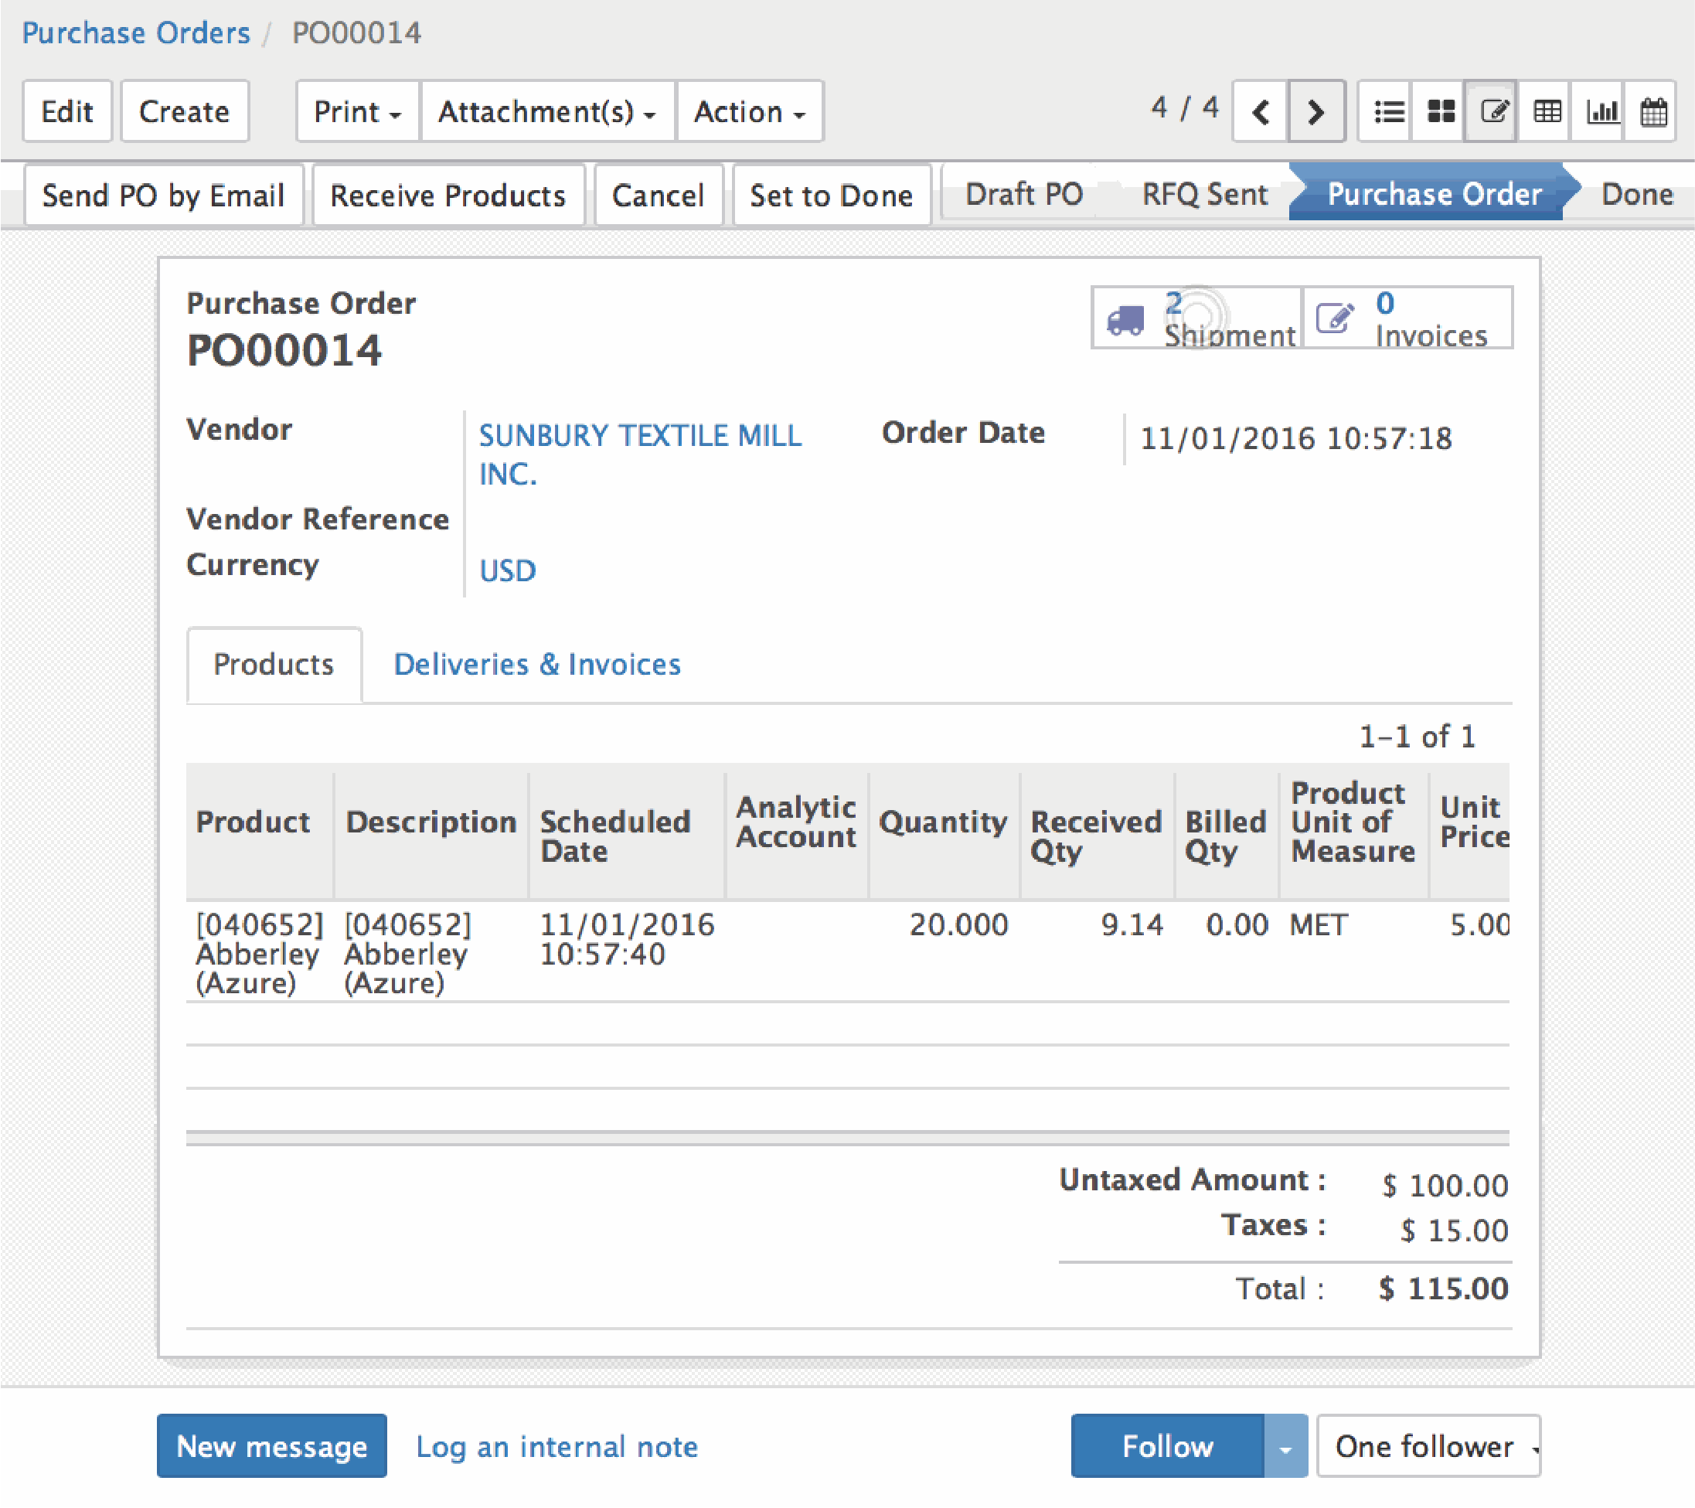Open vendor SUNBURY TEXTILE MILL INC. link
Viewport: 1695px width, 1508px height.
(640, 454)
